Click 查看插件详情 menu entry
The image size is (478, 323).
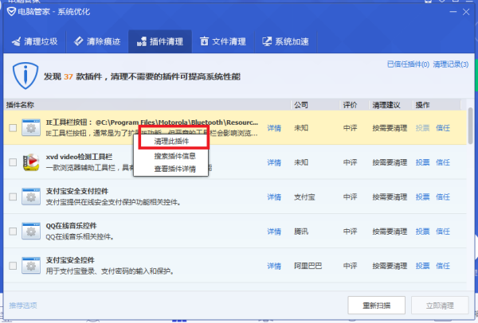[x=174, y=168]
